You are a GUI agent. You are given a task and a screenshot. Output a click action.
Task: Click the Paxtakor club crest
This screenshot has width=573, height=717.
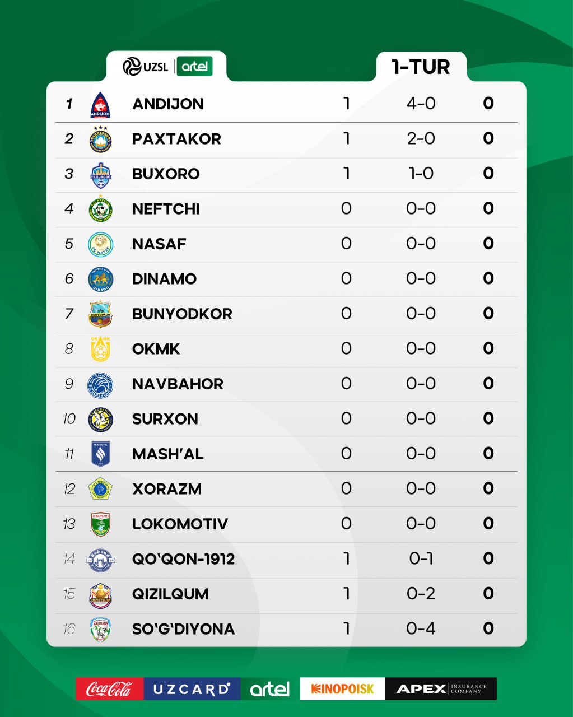click(x=101, y=139)
